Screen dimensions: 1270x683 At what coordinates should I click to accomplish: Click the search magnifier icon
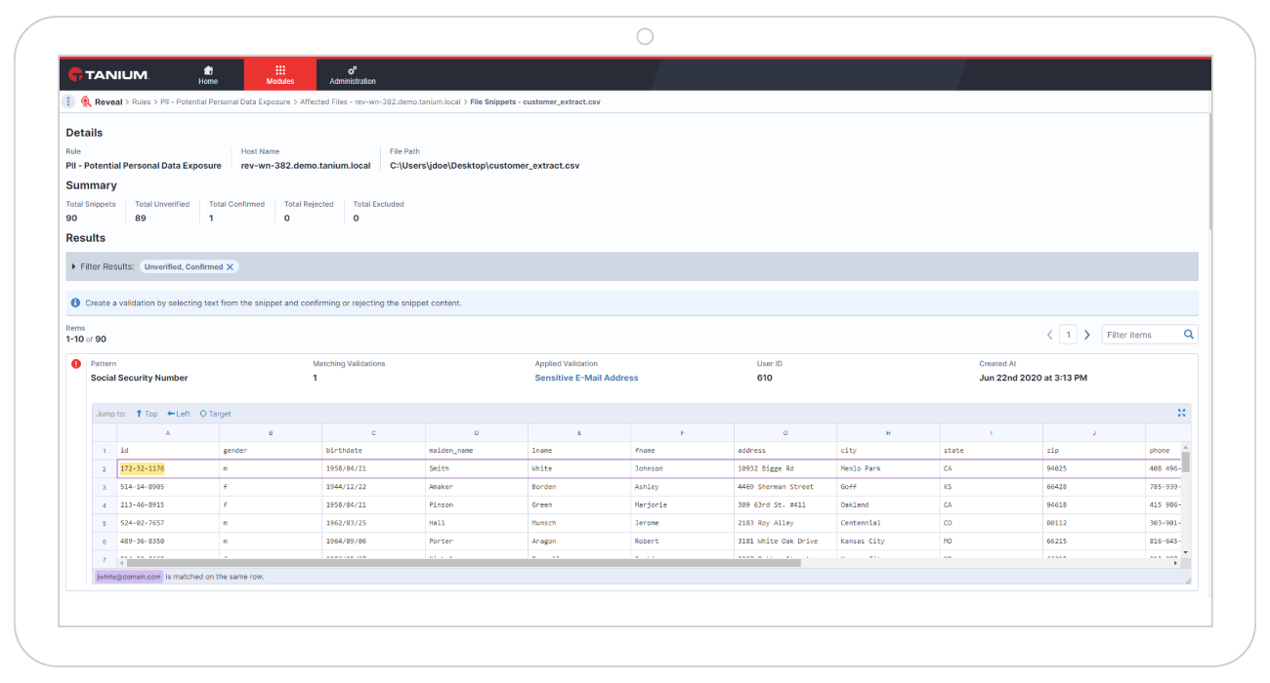pyautogui.click(x=1189, y=335)
